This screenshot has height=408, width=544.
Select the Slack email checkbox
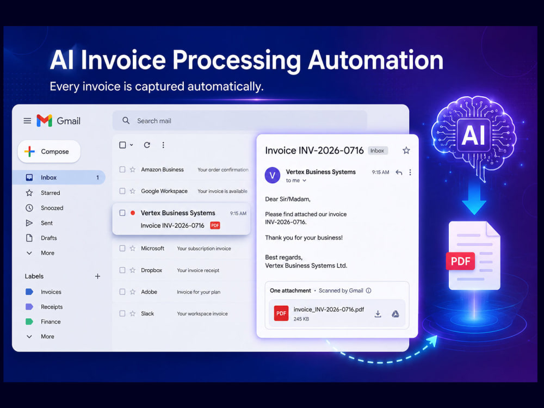pos(122,313)
